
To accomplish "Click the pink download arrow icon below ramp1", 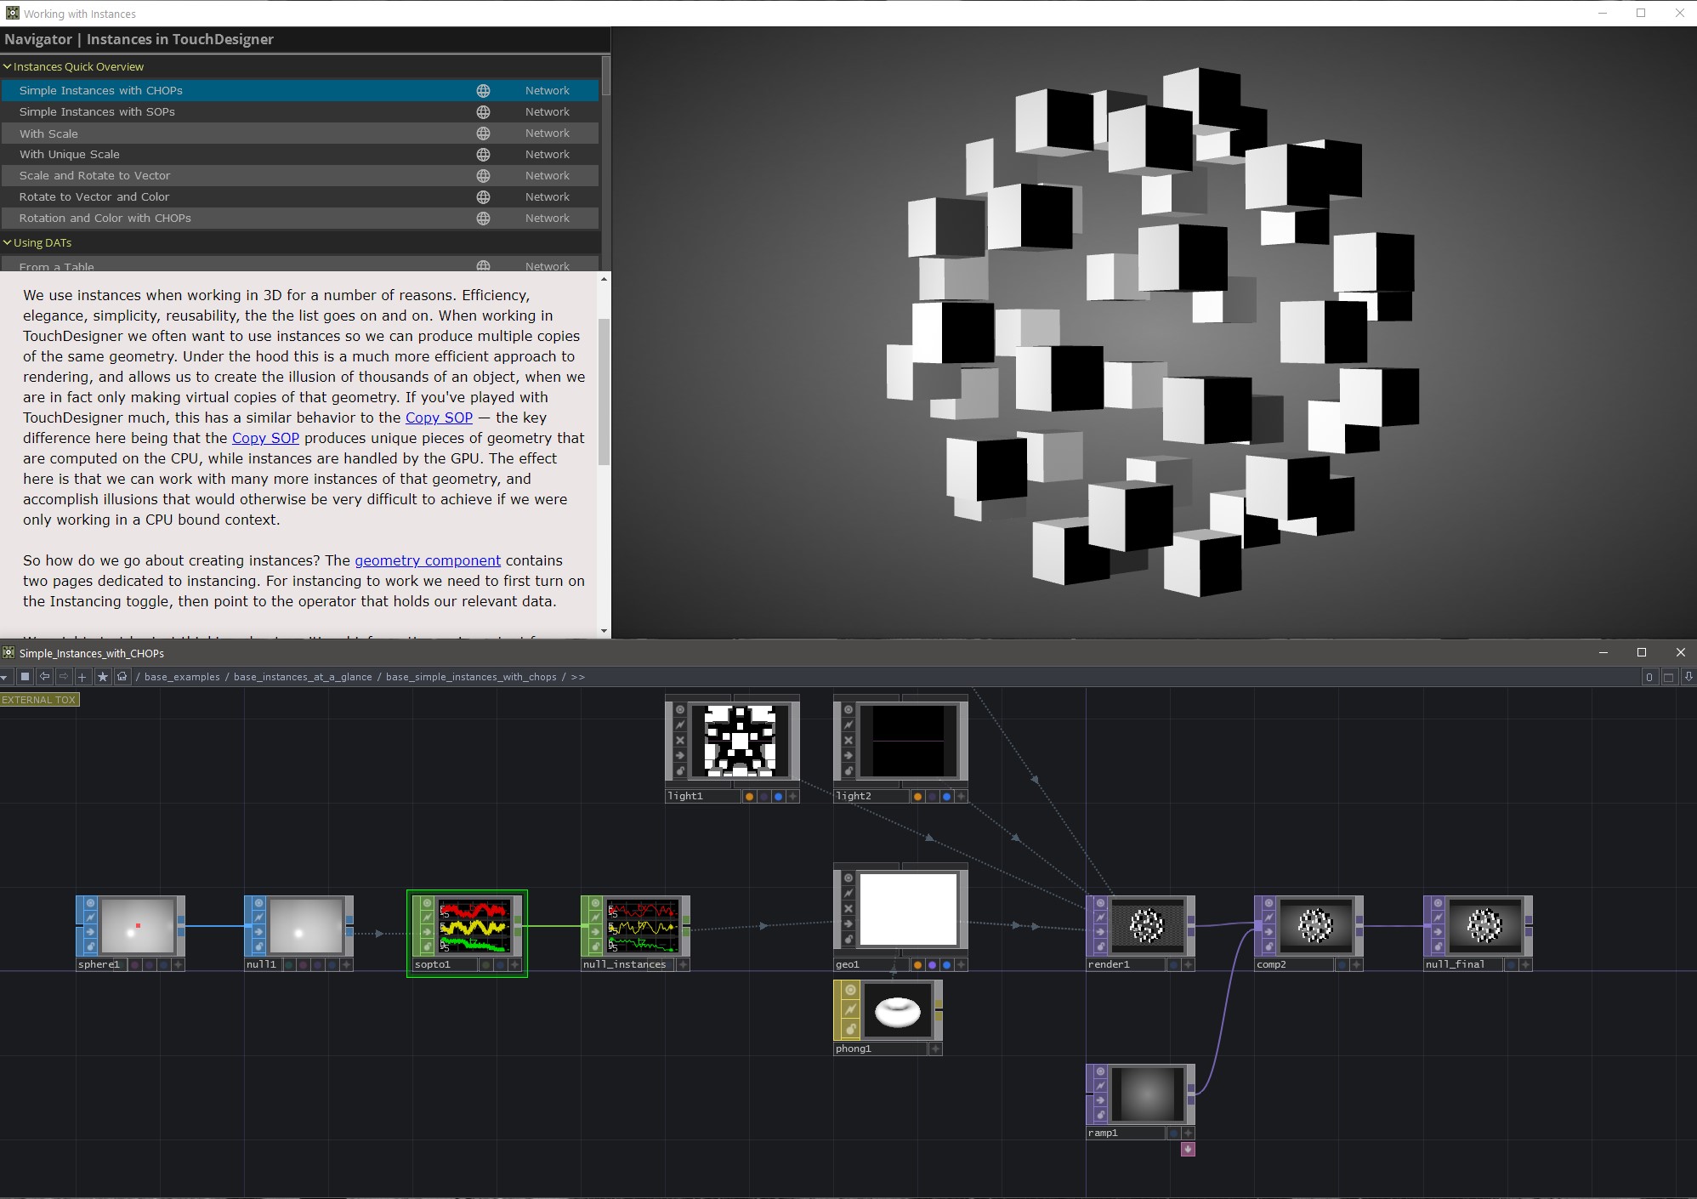I will (1188, 1149).
